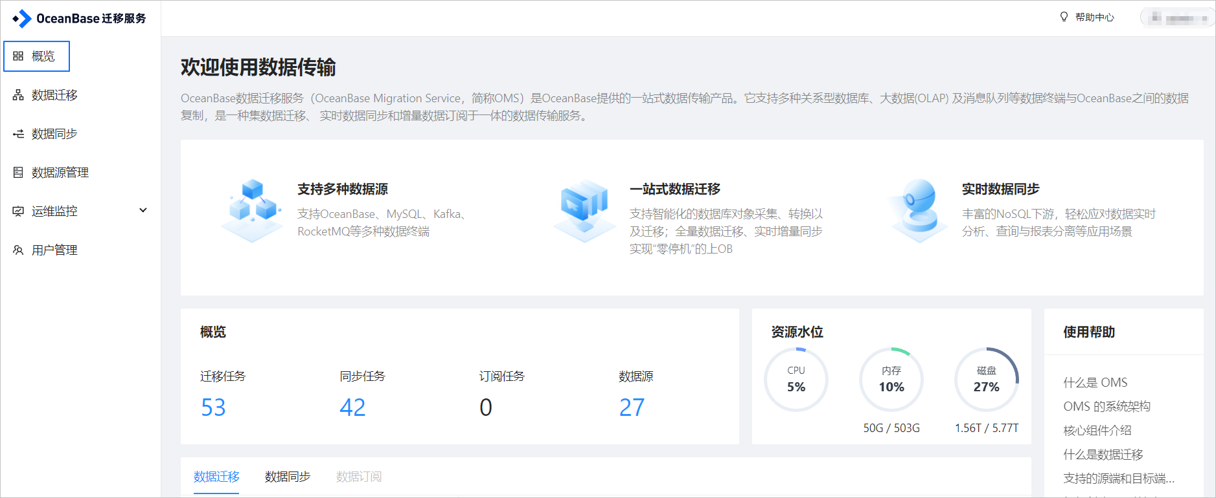This screenshot has height=498, width=1216.
Task: Click the 迁移任务 label
Action: tap(223, 376)
